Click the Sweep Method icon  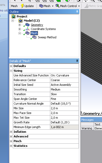[x=34, y=37]
